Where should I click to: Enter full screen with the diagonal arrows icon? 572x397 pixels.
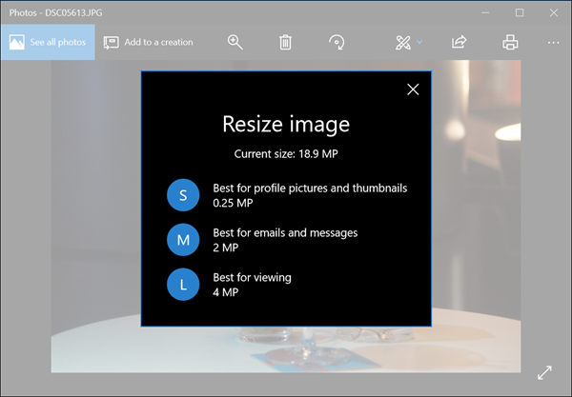point(545,373)
